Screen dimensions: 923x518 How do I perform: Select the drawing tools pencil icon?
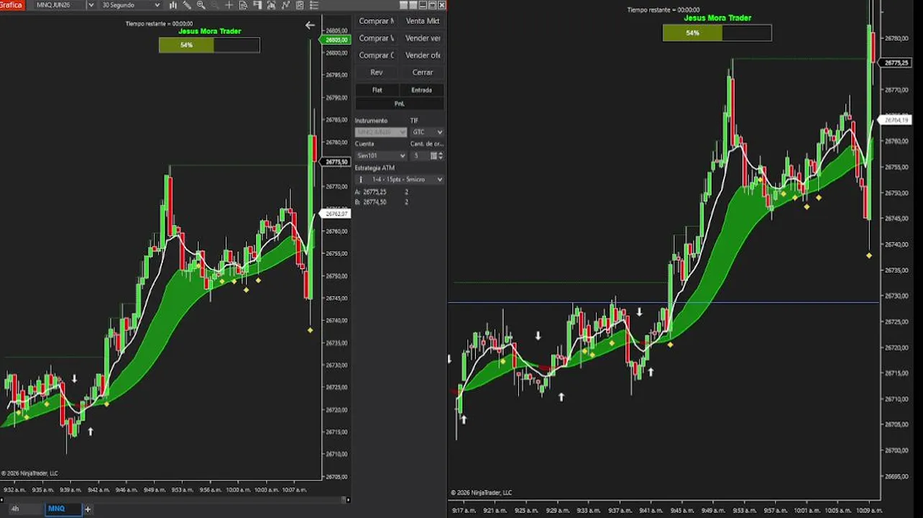coord(187,5)
